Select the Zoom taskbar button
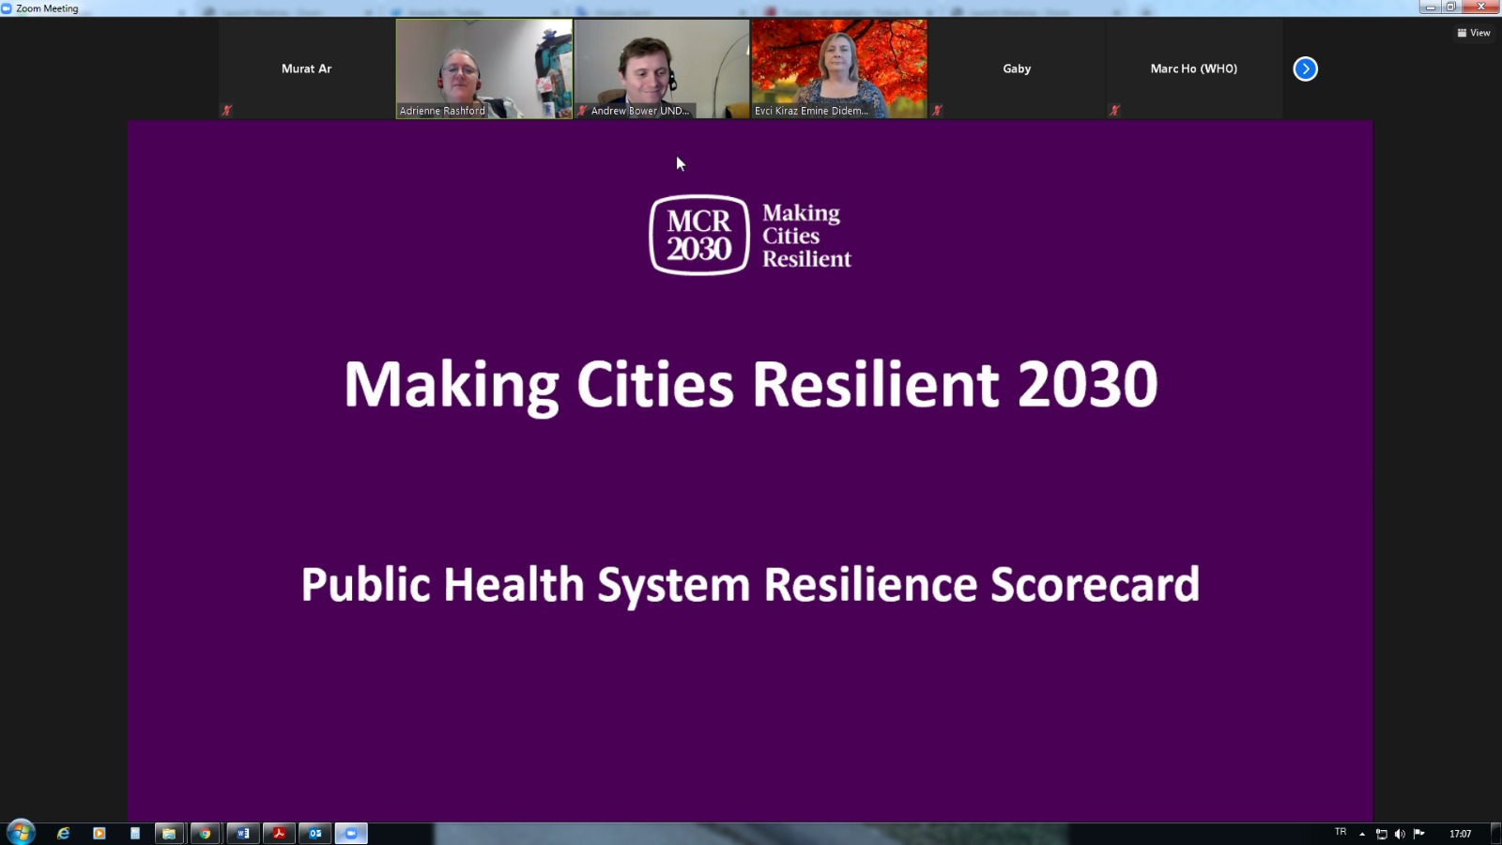Viewport: 1502px width, 845px height. 351,833
